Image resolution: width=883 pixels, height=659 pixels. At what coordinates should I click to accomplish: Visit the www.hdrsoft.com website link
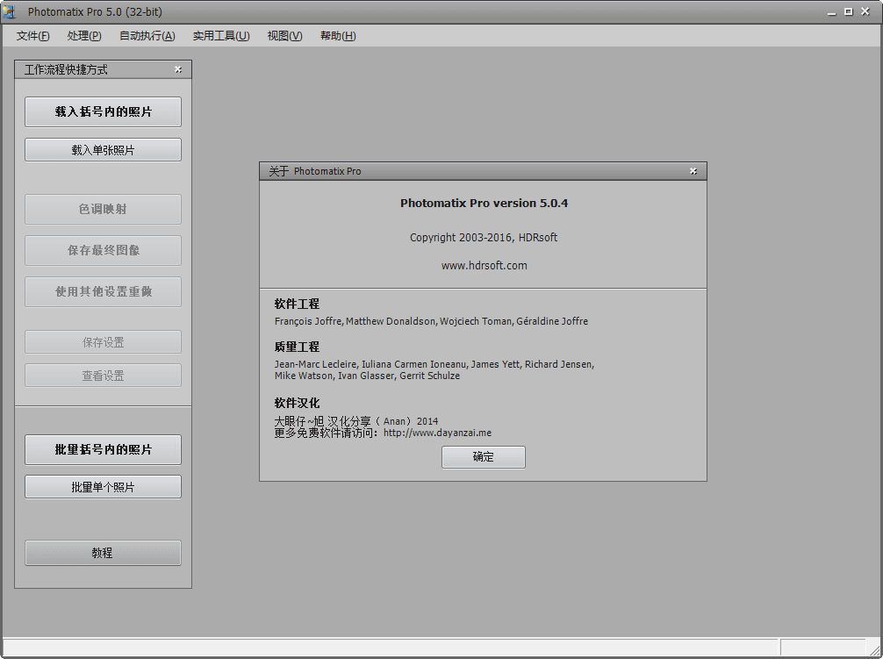coord(484,265)
